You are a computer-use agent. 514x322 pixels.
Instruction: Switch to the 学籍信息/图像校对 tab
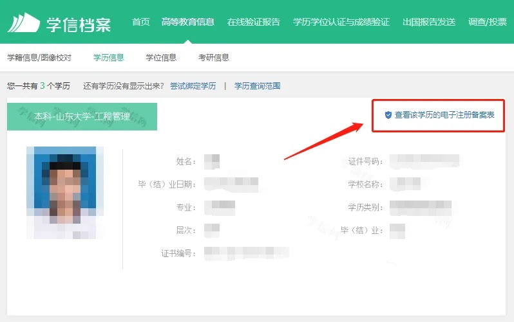coord(39,58)
